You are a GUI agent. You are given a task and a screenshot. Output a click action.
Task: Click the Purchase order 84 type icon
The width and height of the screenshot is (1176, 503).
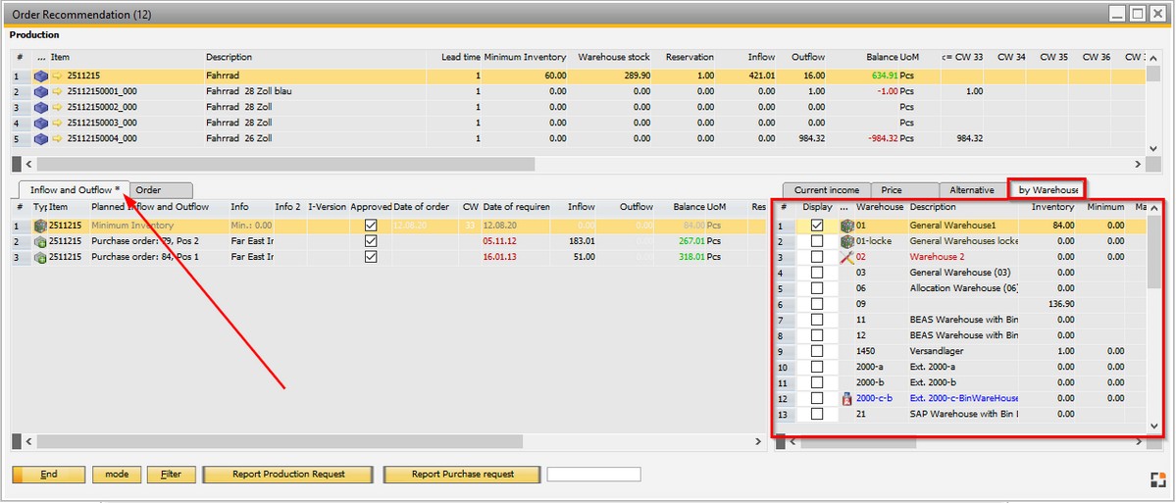[x=40, y=257]
